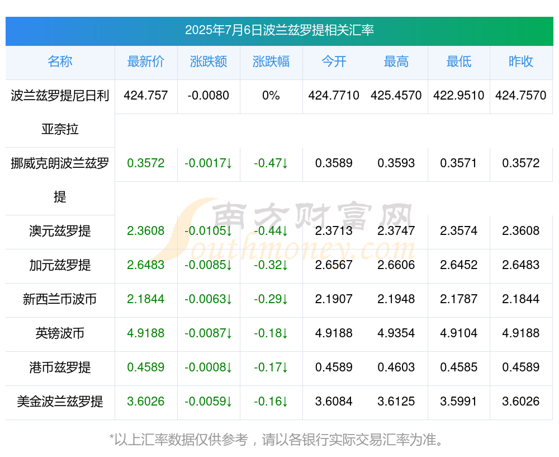Viewport: 559px width, 457px height.
Task: Click high value 2.3747
Action: click(x=396, y=230)
